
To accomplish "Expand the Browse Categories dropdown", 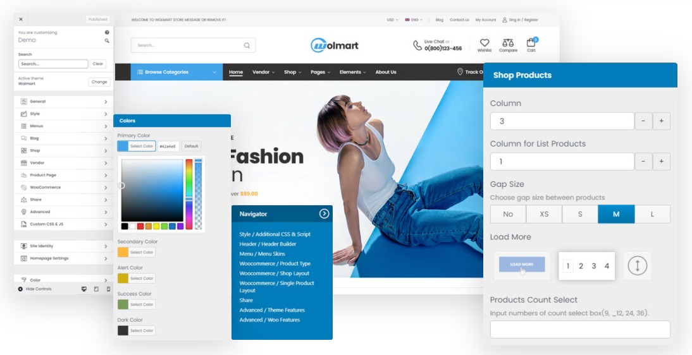I will 176,72.
